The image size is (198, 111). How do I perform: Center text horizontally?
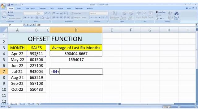(57, 17)
